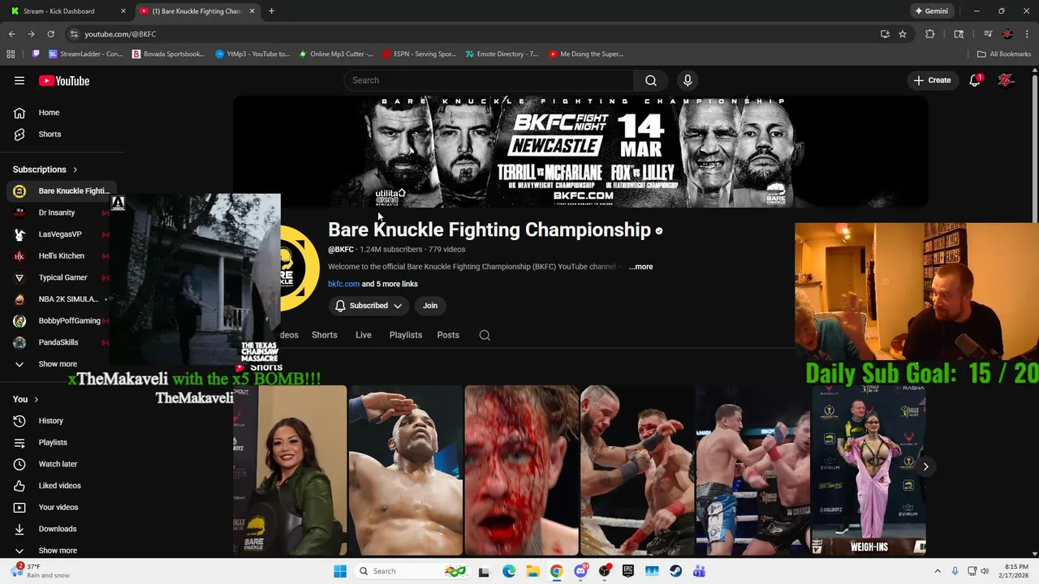Open the account avatar menu

pos(1007,80)
